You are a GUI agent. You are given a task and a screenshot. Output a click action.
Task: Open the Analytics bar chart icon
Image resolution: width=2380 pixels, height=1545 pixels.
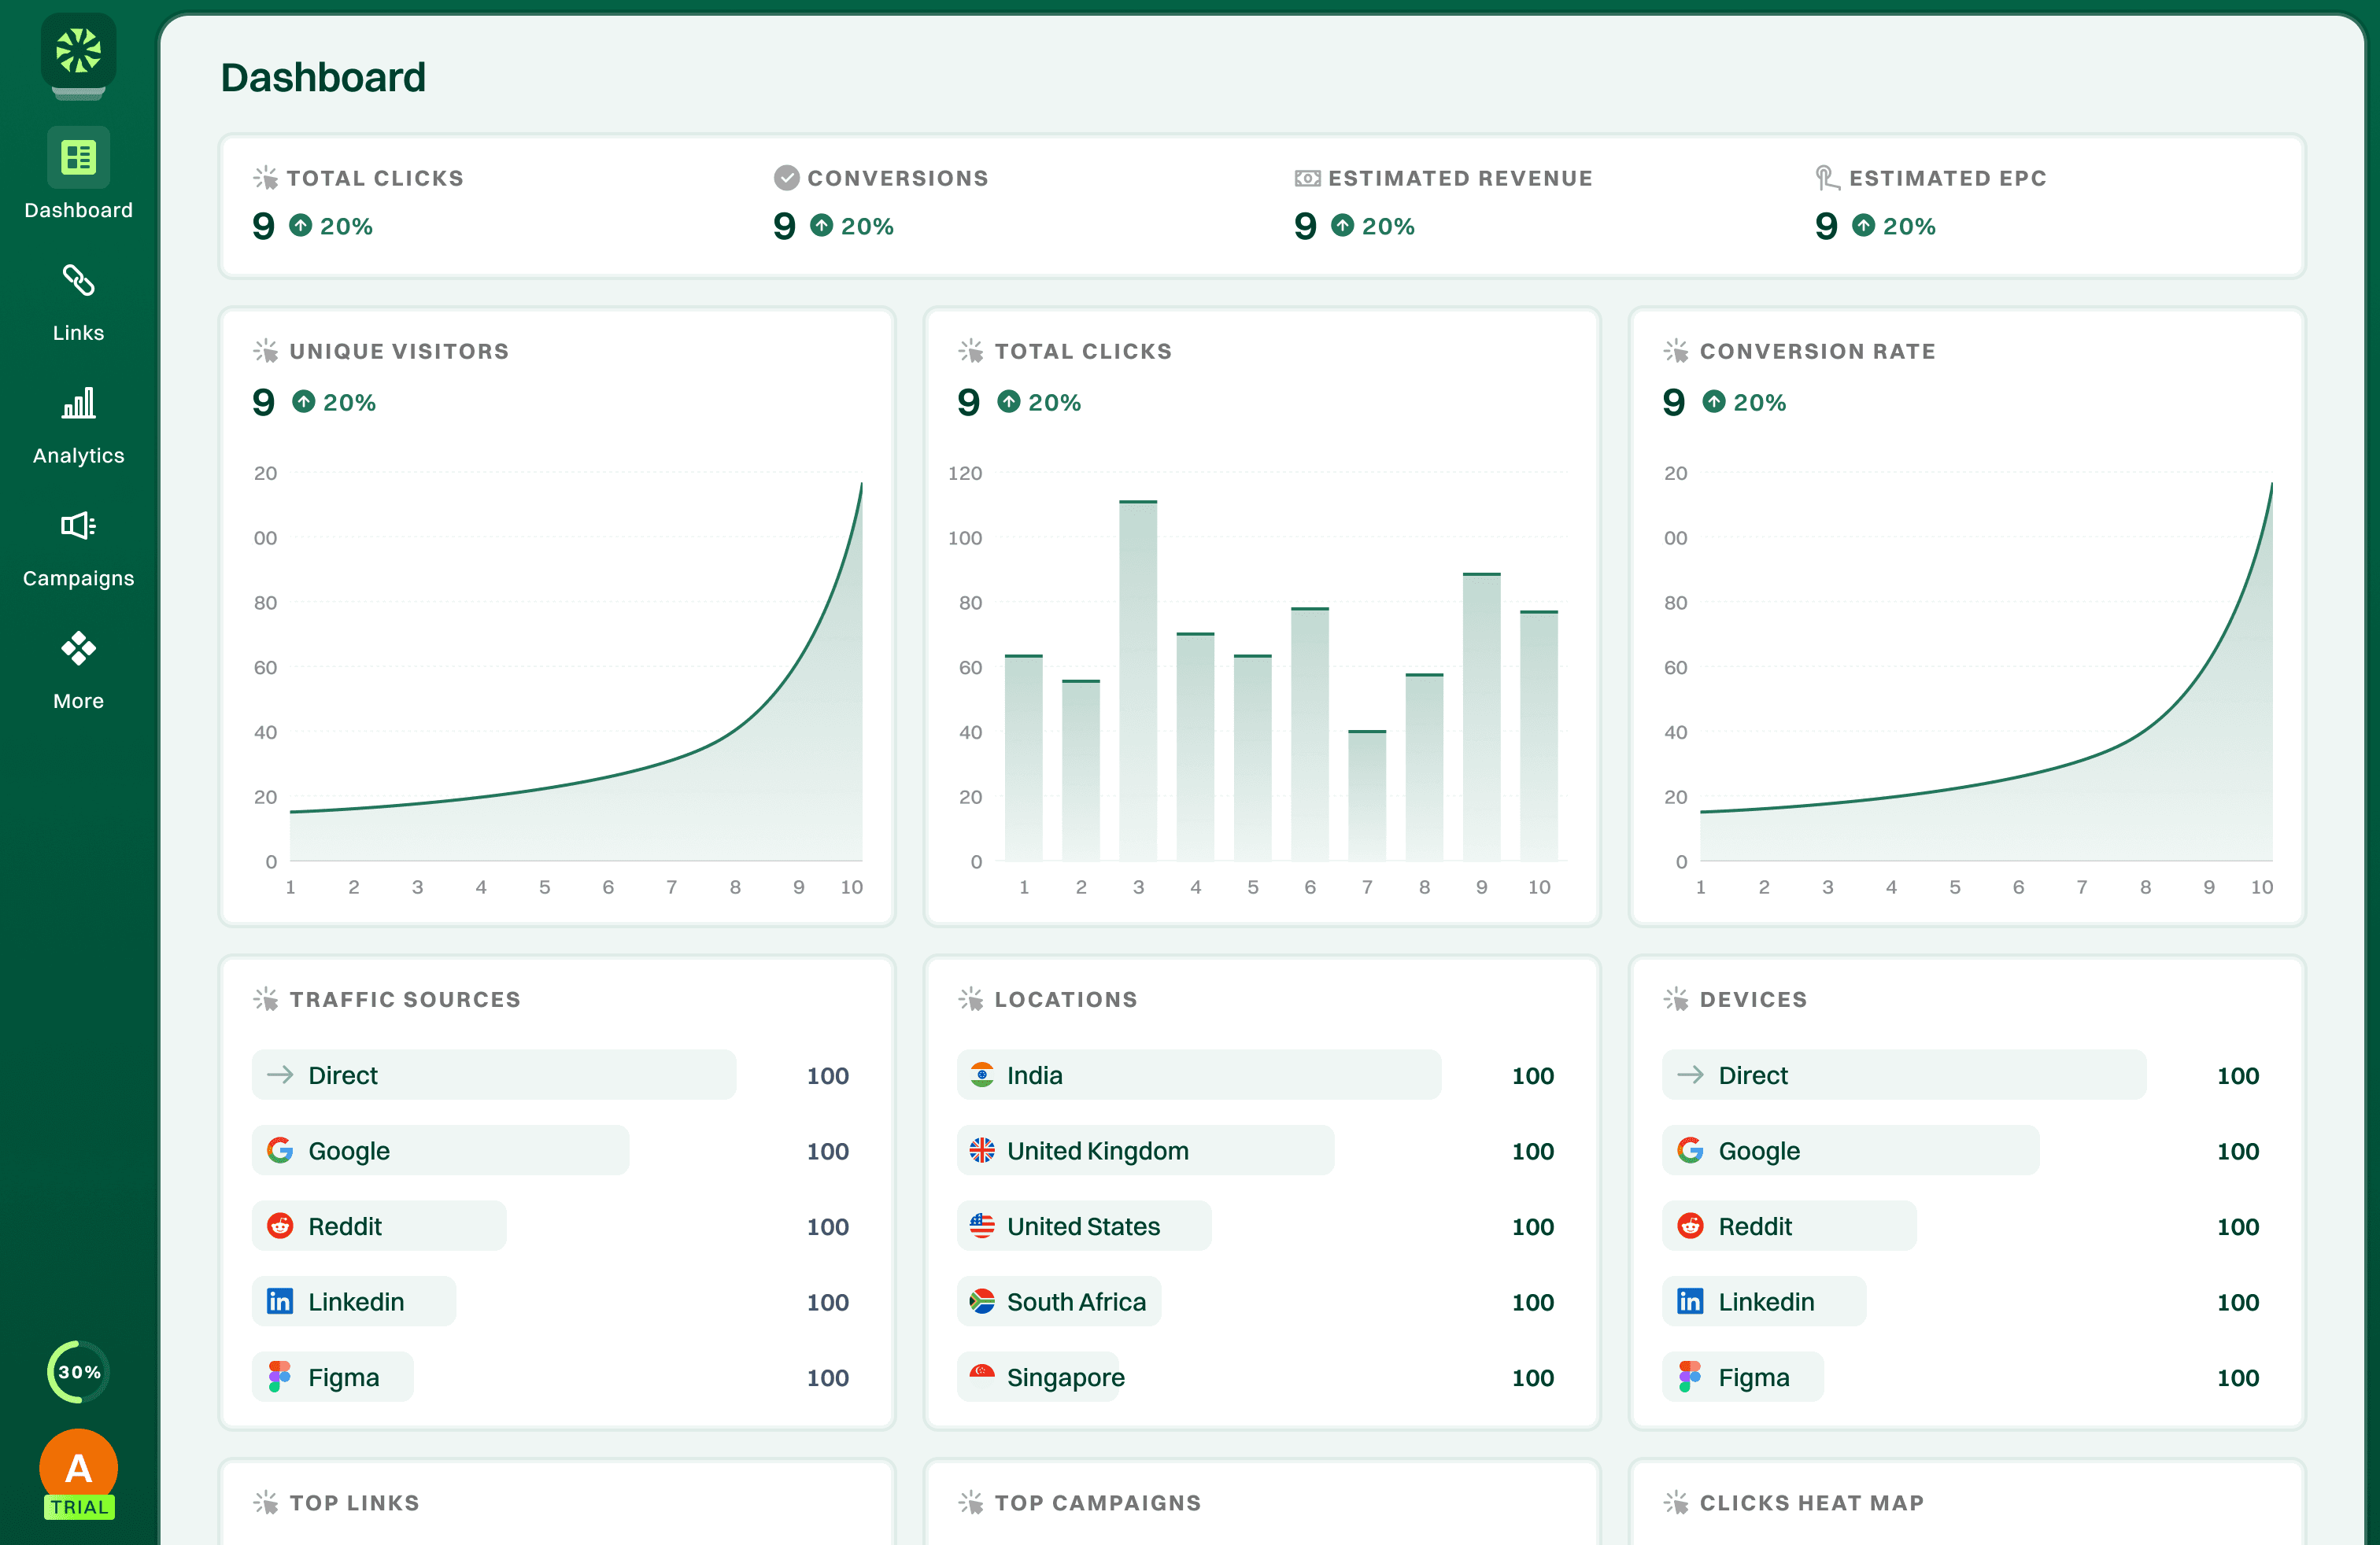point(78,403)
